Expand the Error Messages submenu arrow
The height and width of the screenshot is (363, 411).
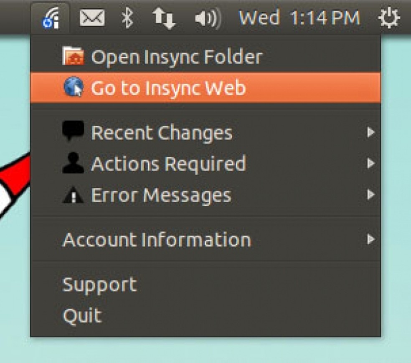click(x=370, y=195)
